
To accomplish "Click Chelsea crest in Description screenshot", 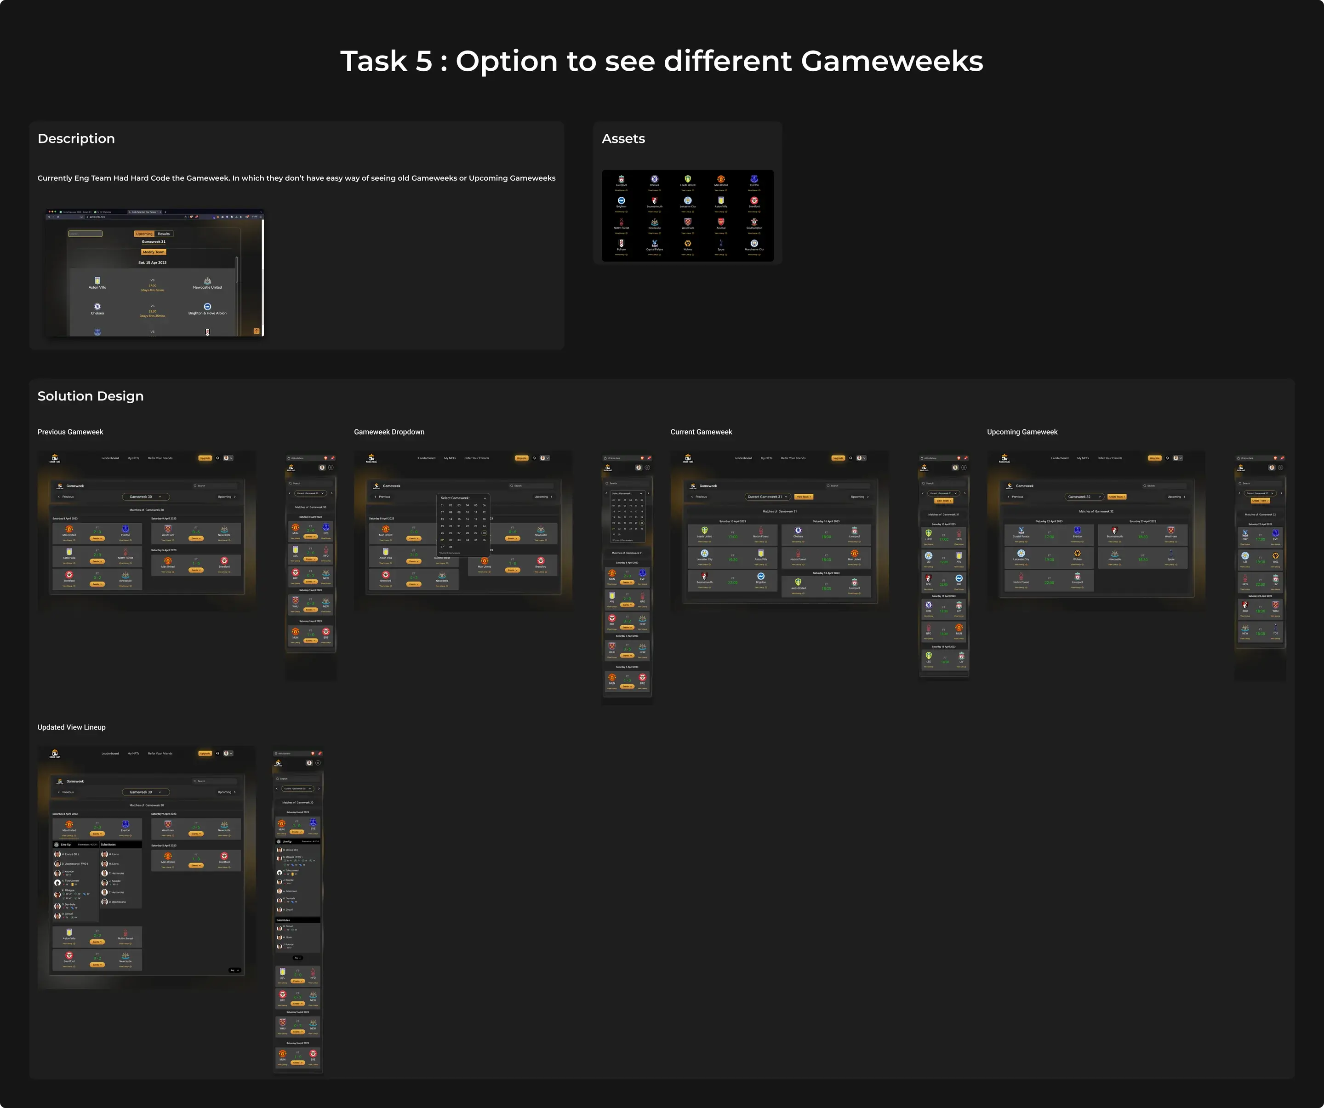I will point(97,307).
